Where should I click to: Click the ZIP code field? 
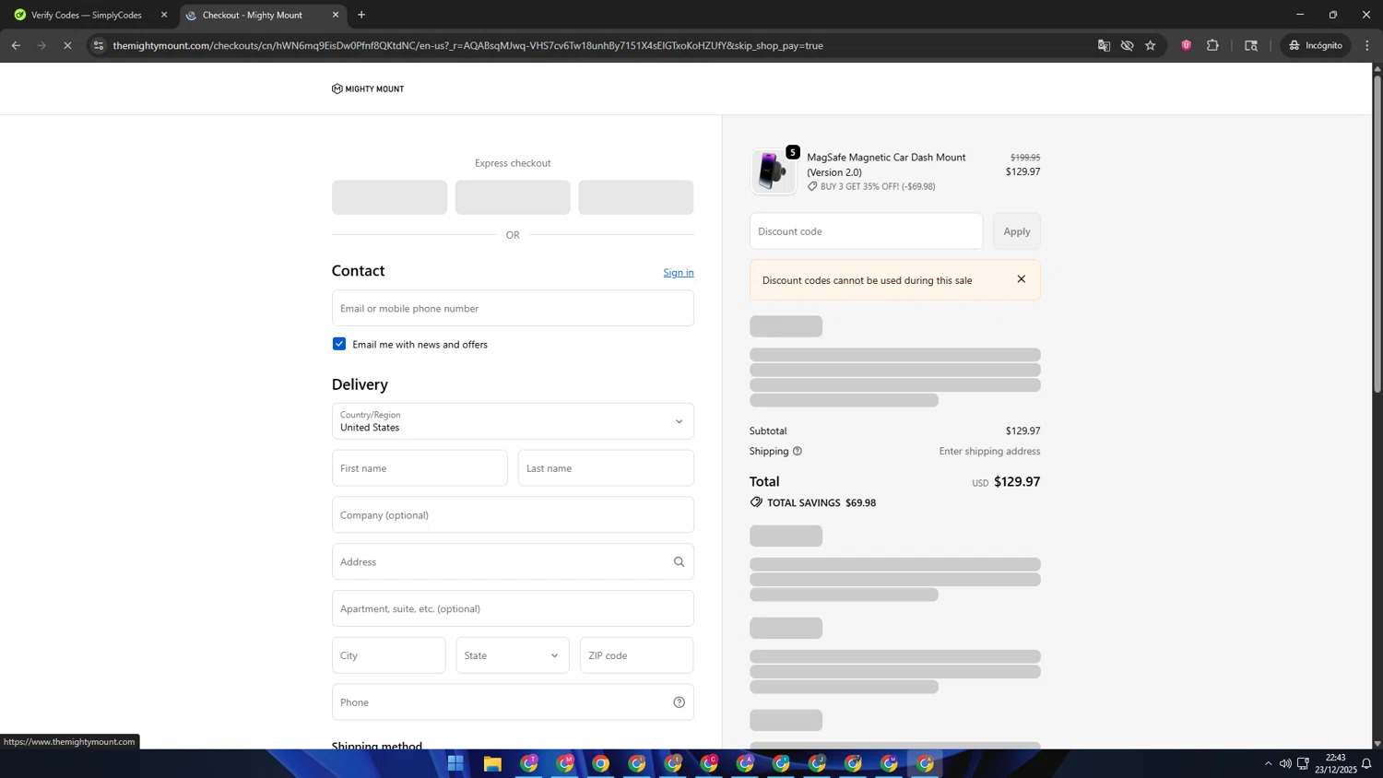pos(636,655)
